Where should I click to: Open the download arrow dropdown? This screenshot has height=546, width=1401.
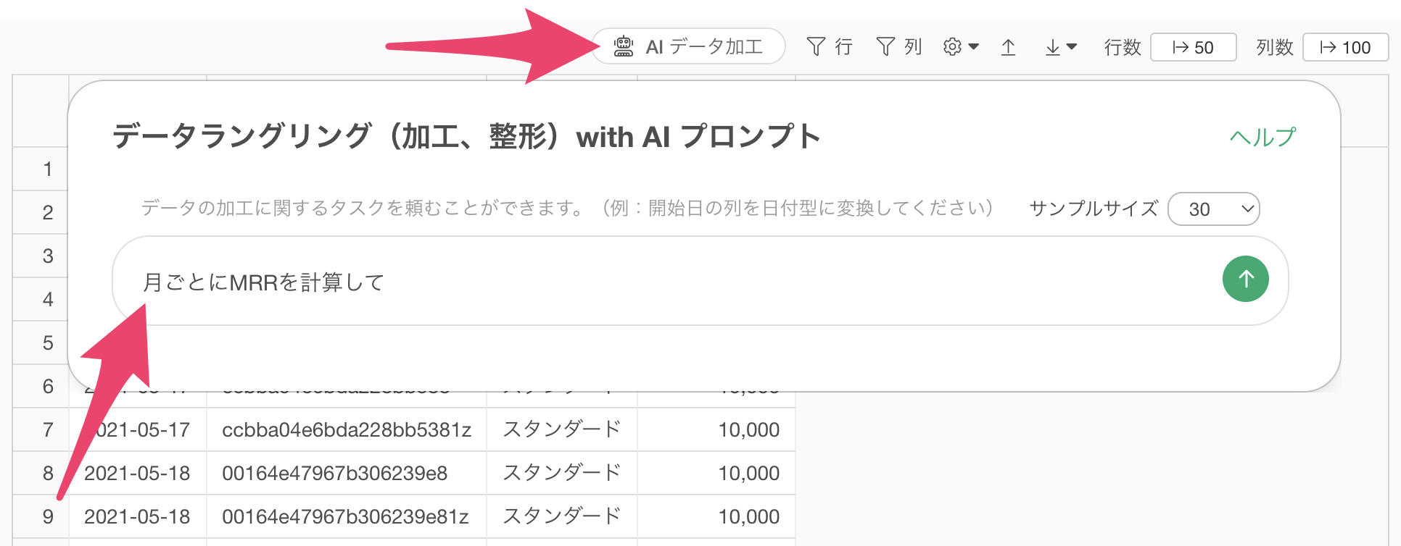[x=1061, y=47]
